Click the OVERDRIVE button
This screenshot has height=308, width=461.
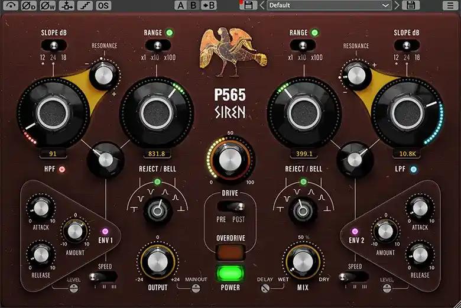point(230,252)
